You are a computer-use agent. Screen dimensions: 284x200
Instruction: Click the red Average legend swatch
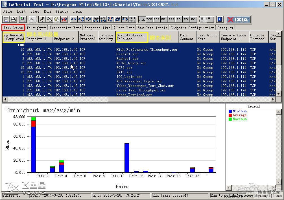[x=230, y=115]
